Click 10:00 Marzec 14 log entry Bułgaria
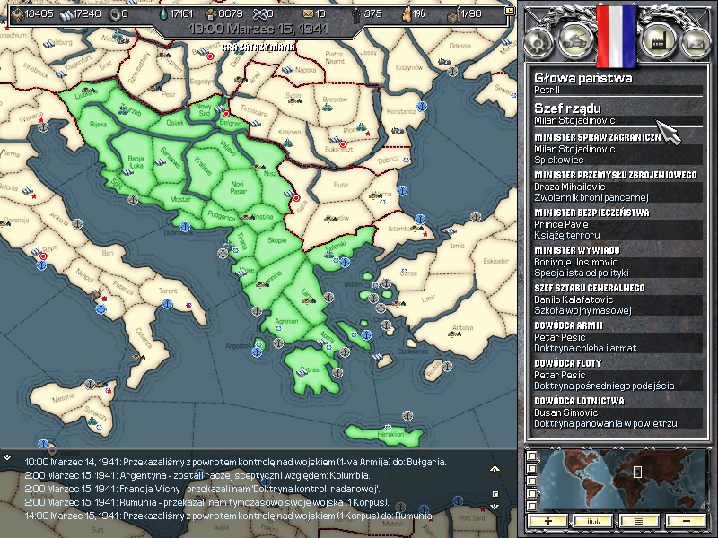 pyautogui.click(x=235, y=462)
